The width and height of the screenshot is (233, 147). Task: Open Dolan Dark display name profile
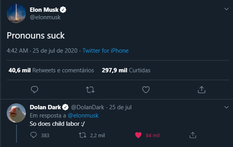(x=46, y=107)
